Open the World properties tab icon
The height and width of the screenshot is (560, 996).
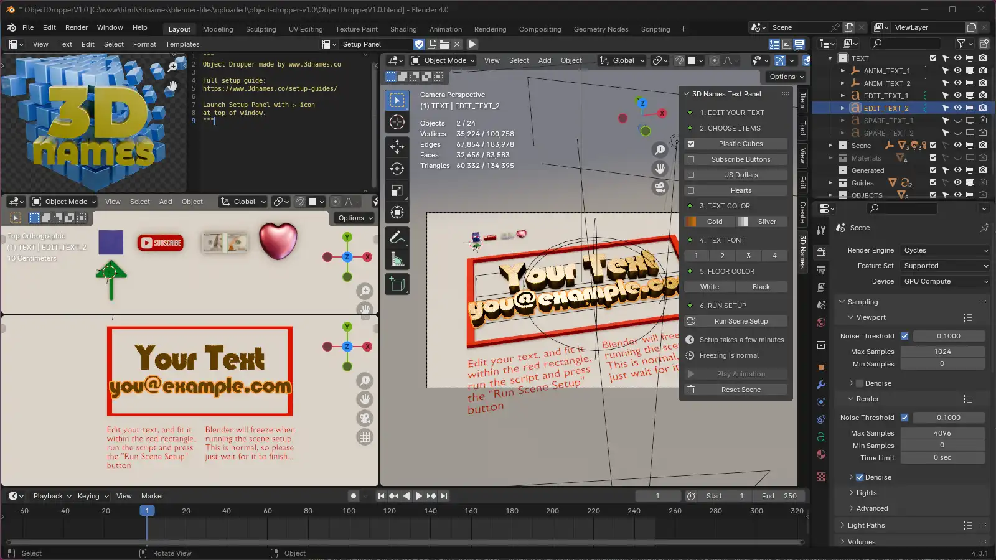click(x=821, y=322)
